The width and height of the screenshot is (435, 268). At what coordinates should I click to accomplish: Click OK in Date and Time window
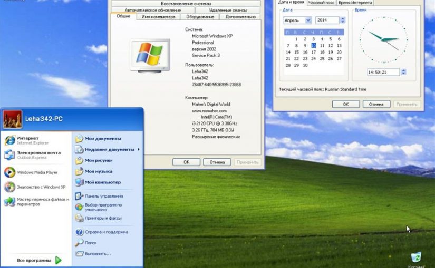pyautogui.click(x=346, y=104)
